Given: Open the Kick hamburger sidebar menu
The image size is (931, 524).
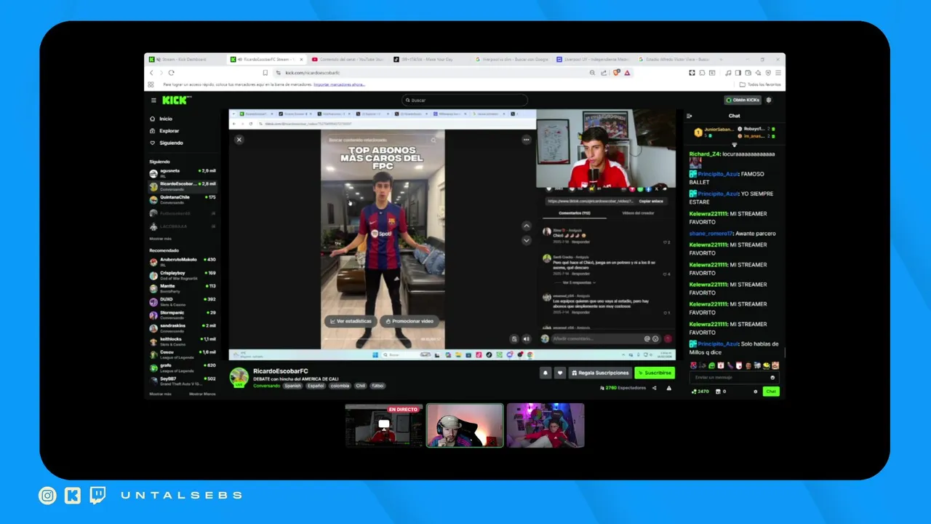Looking at the screenshot, I should click(153, 100).
